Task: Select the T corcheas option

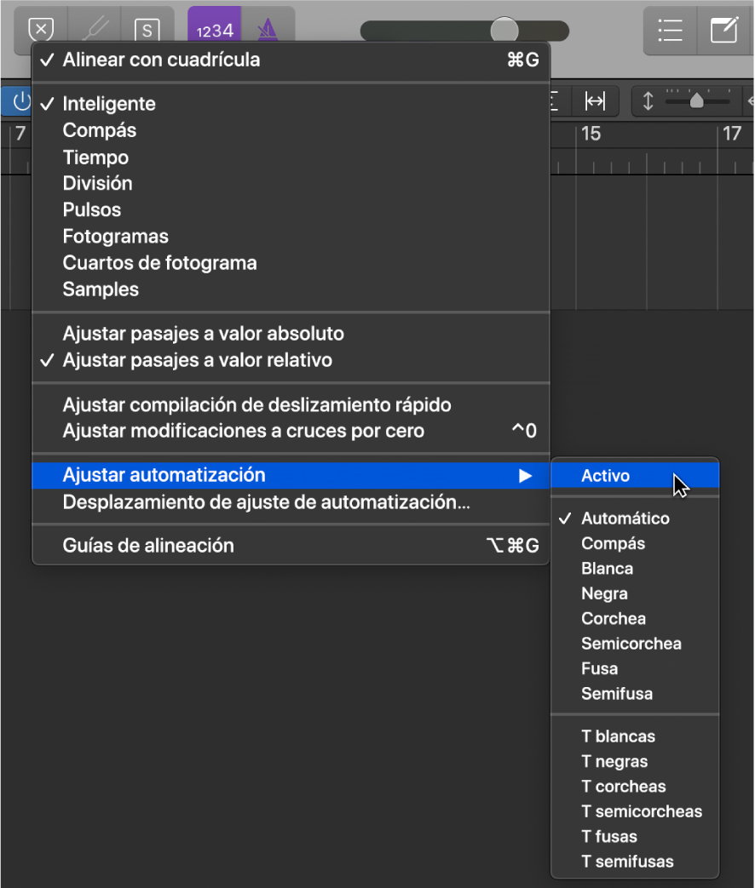Action: click(x=624, y=786)
